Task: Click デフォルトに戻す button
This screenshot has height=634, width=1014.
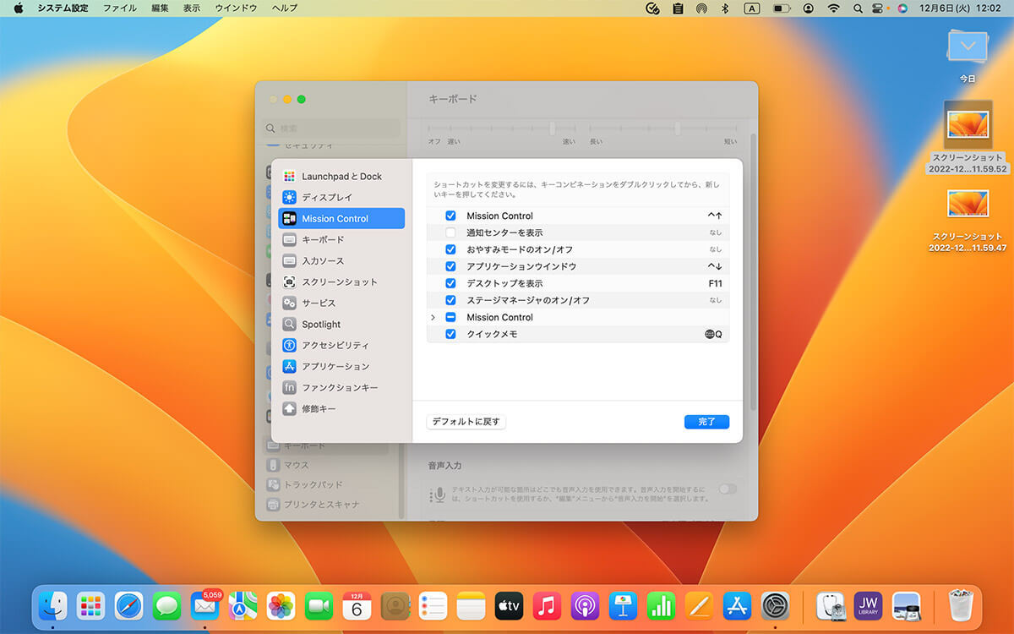Action: (x=466, y=422)
